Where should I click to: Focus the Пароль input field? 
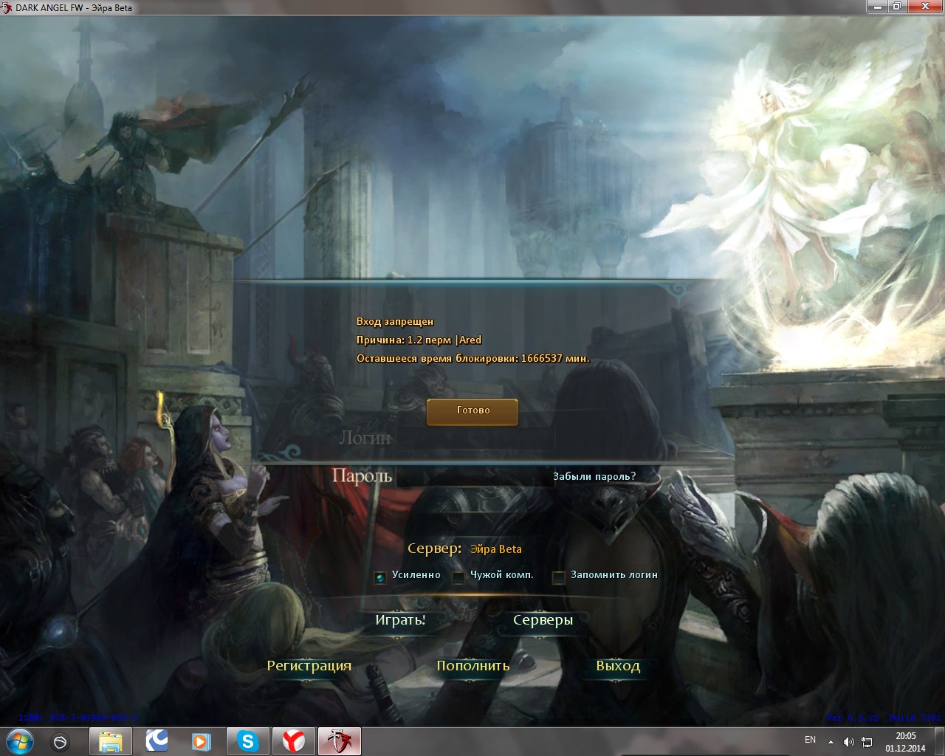click(x=474, y=477)
